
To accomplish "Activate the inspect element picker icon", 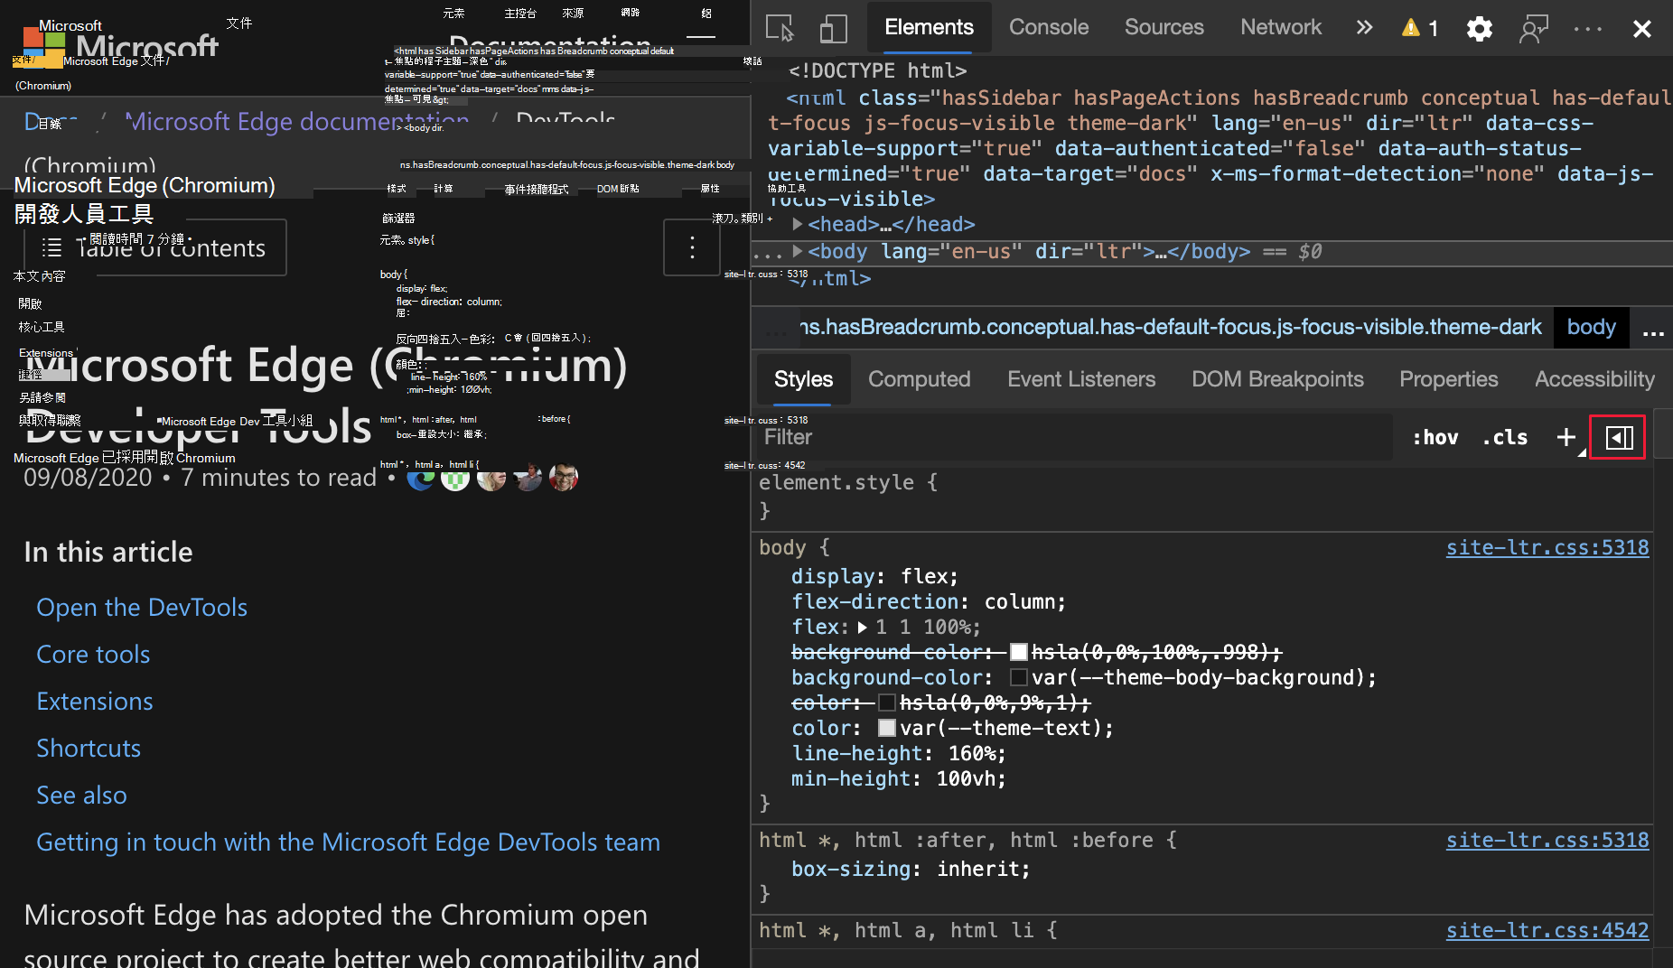I will 780,28.
